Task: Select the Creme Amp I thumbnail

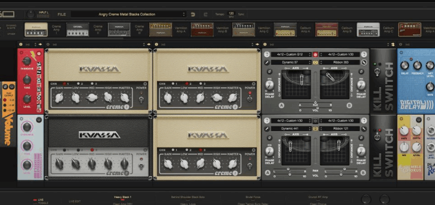Action: point(36,29)
